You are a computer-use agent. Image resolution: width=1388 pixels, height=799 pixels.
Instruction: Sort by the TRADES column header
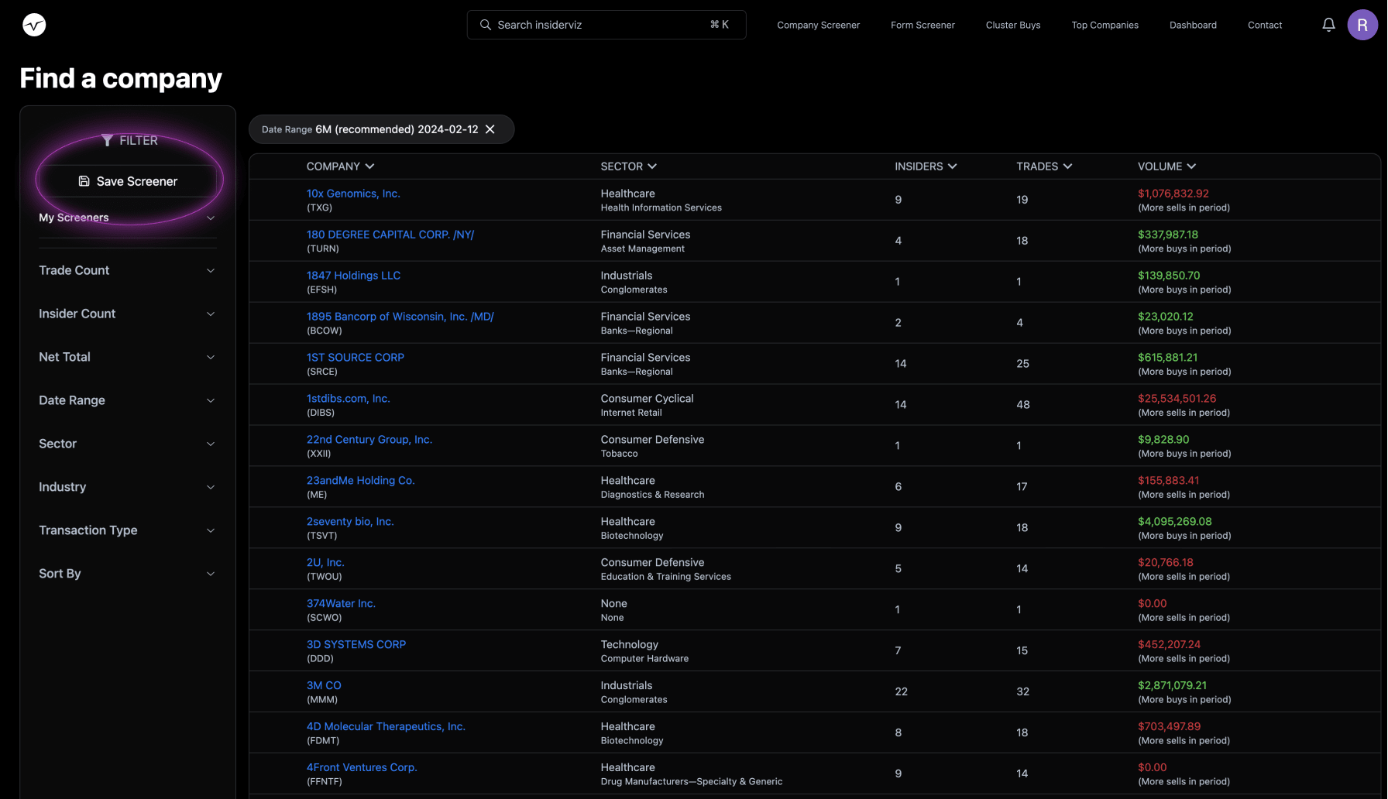pyautogui.click(x=1044, y=166)
